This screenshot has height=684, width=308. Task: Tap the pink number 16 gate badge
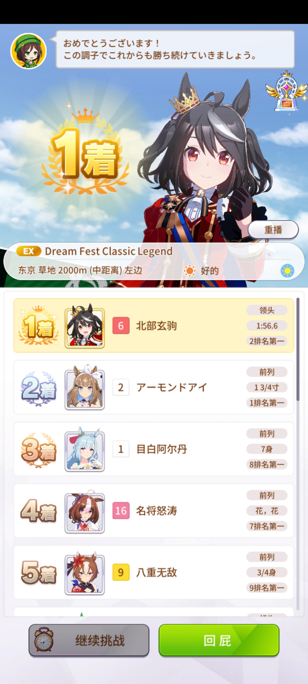[121, 510]
